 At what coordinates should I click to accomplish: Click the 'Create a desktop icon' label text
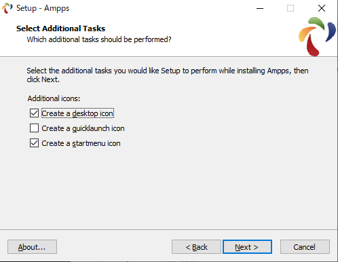[x=77, y=113]
